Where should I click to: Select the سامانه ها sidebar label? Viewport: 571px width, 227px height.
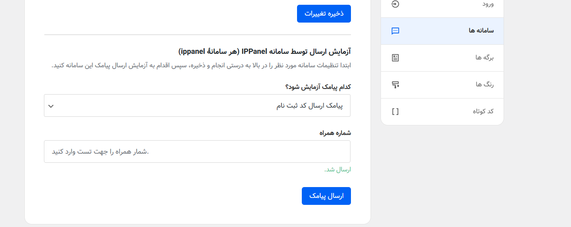coord(481,31)
